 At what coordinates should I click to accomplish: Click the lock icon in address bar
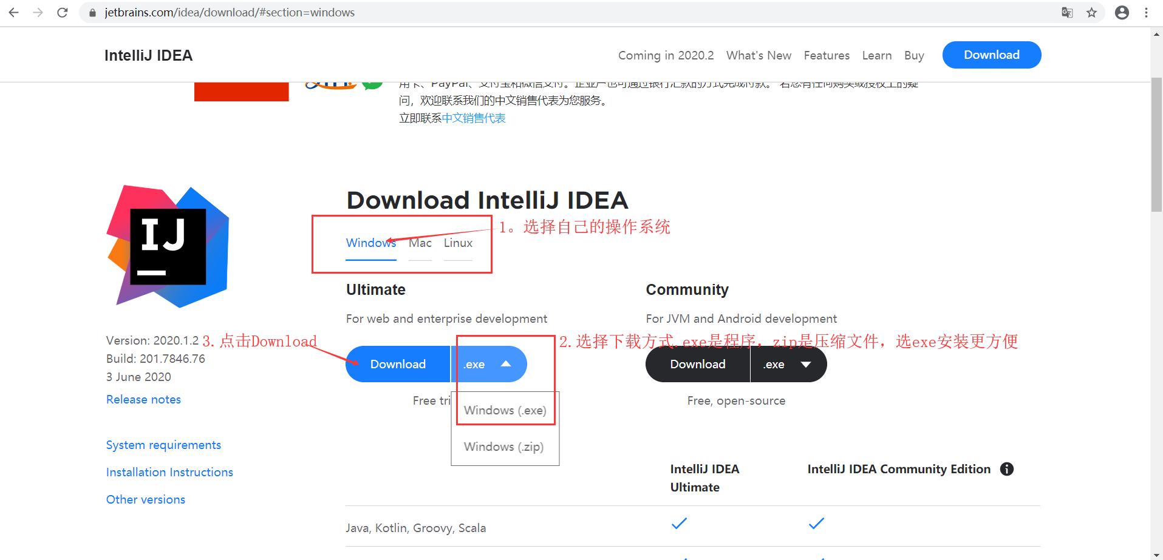coord(92,13)
